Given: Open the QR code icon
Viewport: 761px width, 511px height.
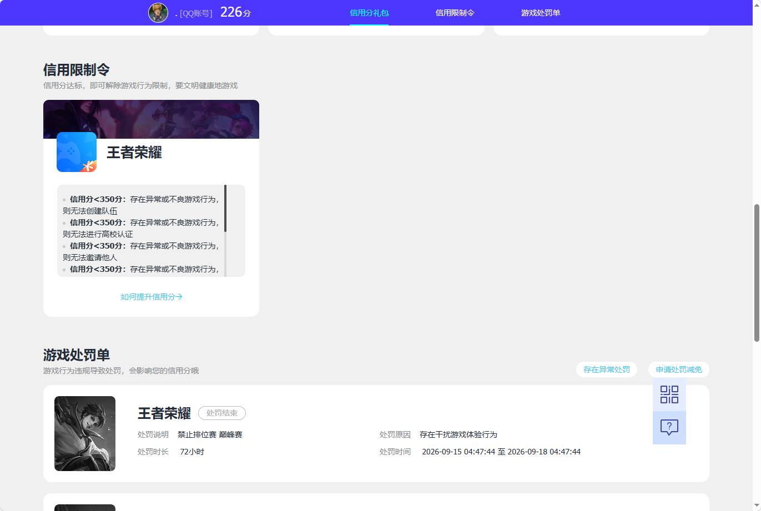Looking at the screenshot, I should point(669,394).
